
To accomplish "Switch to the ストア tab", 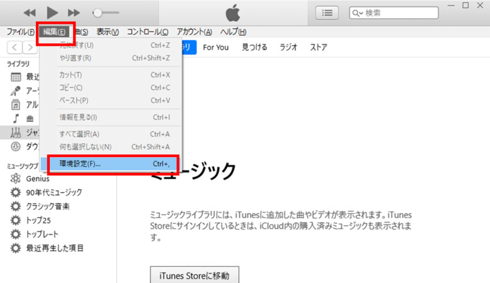I will click(x=319, y=47).
